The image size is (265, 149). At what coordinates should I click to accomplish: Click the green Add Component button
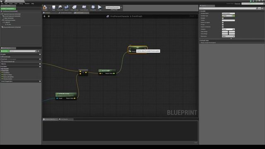8,8
